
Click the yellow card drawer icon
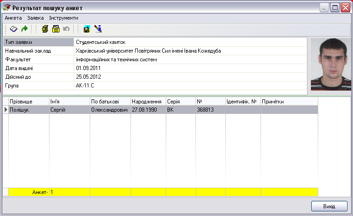point(56,29)
